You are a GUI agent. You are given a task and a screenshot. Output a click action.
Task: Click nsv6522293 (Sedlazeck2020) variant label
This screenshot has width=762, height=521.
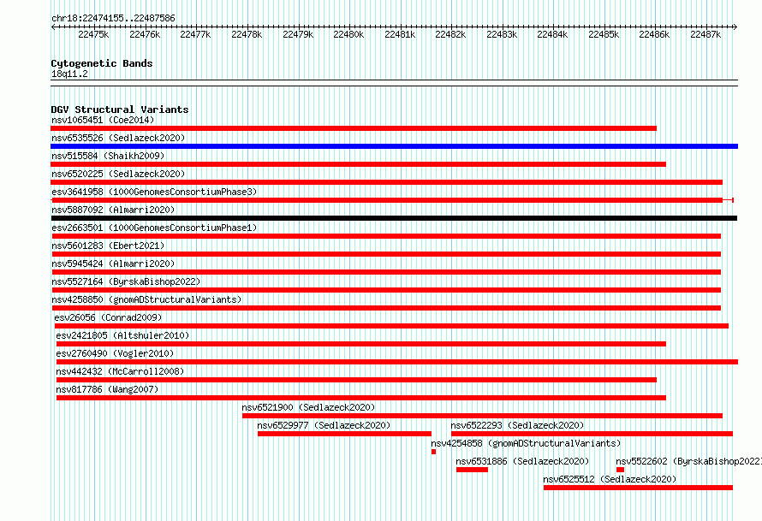(517, 425)
